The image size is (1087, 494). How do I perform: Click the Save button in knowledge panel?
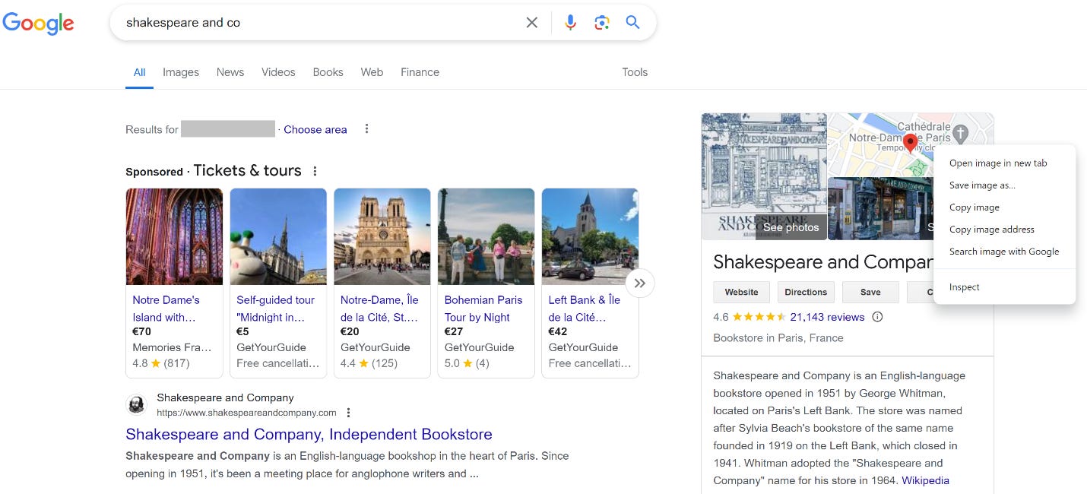870,292
